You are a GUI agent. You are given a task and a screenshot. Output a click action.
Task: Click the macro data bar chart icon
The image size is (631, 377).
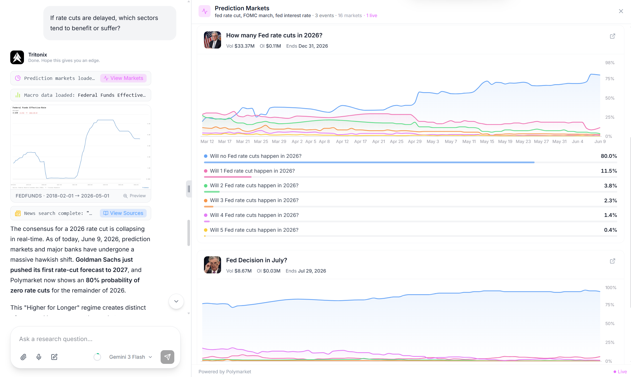(18, 95)
